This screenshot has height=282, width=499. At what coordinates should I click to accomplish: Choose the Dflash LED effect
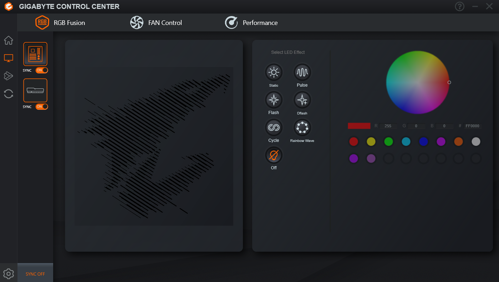[x=302, y=100]
